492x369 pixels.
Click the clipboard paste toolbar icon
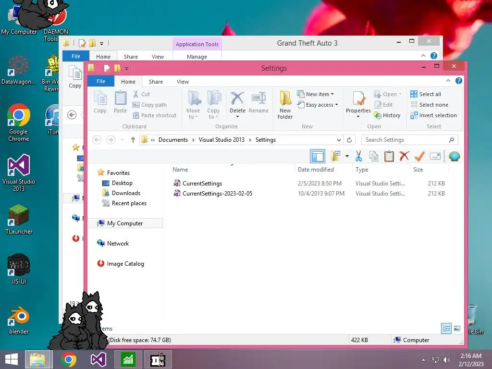coord(389,156)
